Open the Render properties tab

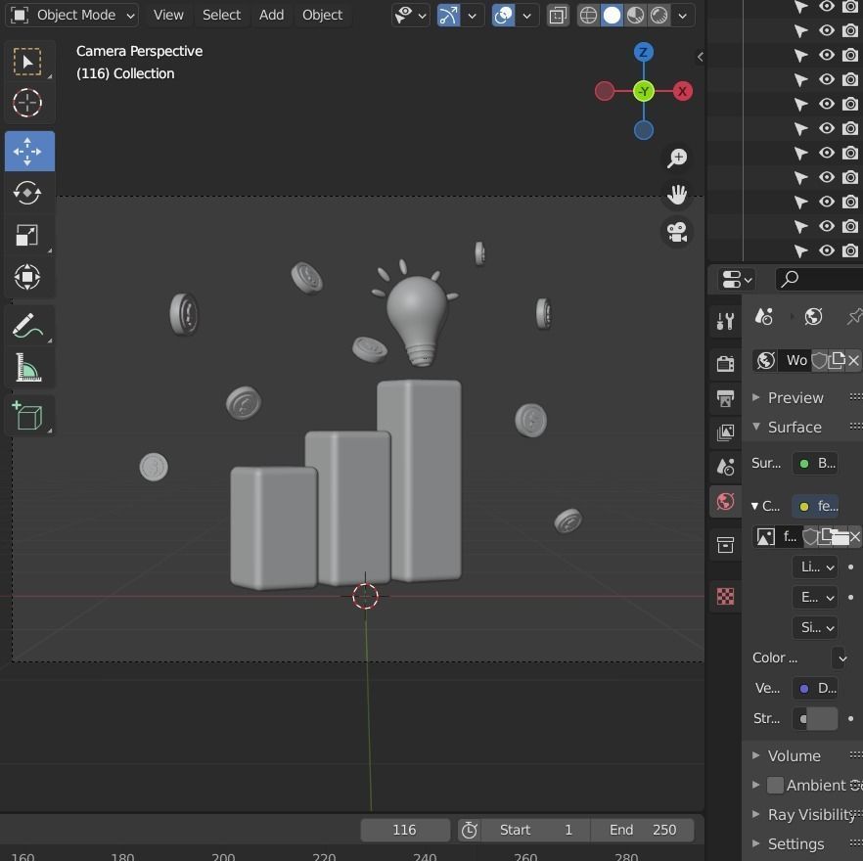tap(725, 363)
